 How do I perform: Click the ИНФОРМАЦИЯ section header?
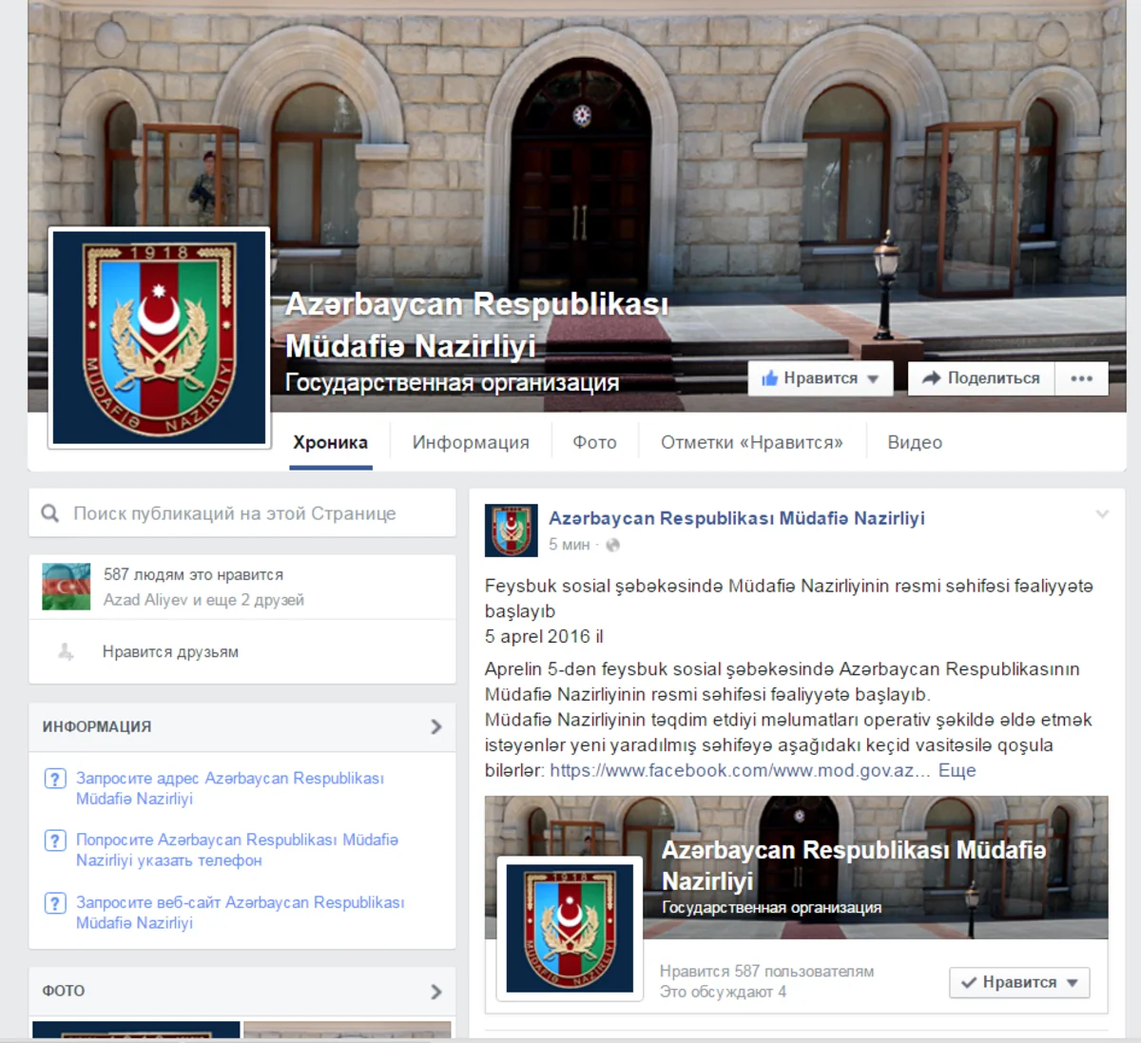pos(242,726)
